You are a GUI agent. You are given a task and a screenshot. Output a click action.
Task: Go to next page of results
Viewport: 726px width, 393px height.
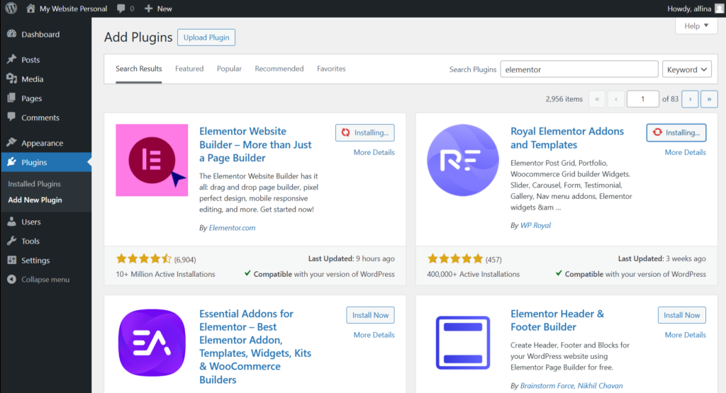point(690,99)
